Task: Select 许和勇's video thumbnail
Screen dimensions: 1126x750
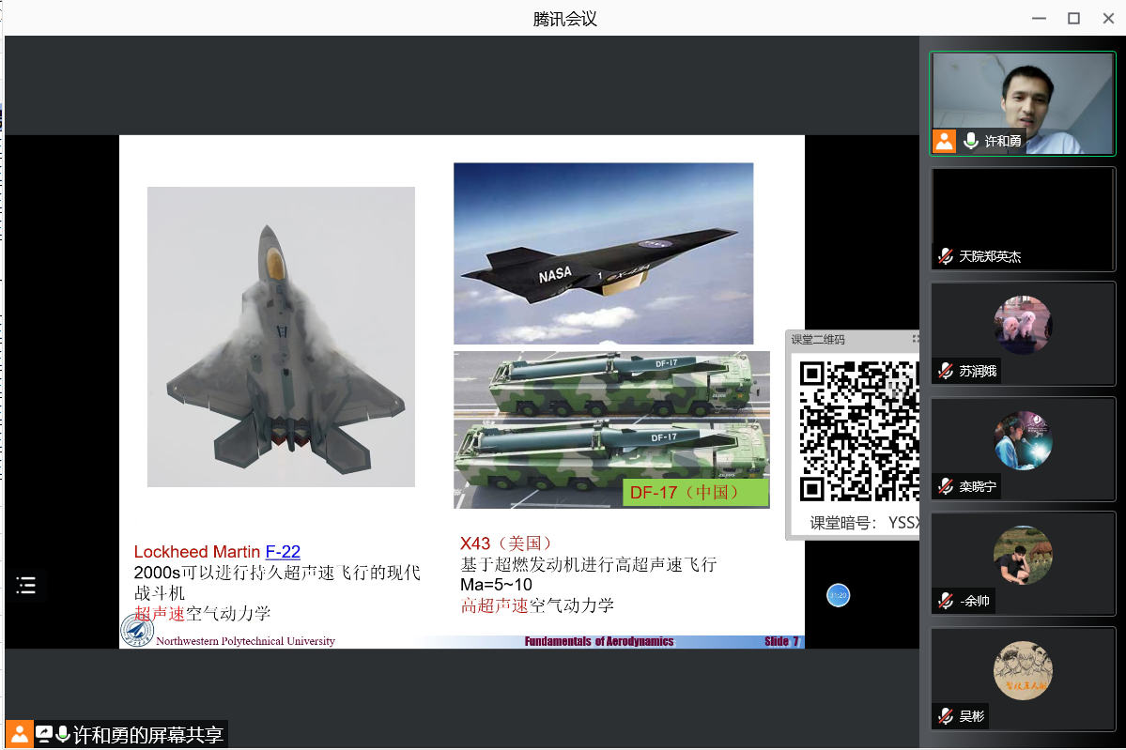Action: (x=1023, y=103)
